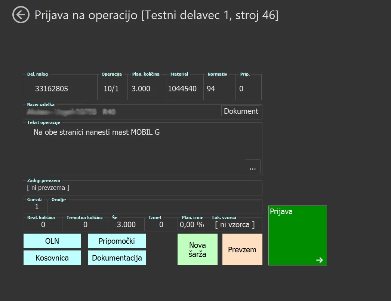Select planned quantity 3.000 under Plan. količina
Viewport: 391px width, 301px height.
[x=141, y=89]
